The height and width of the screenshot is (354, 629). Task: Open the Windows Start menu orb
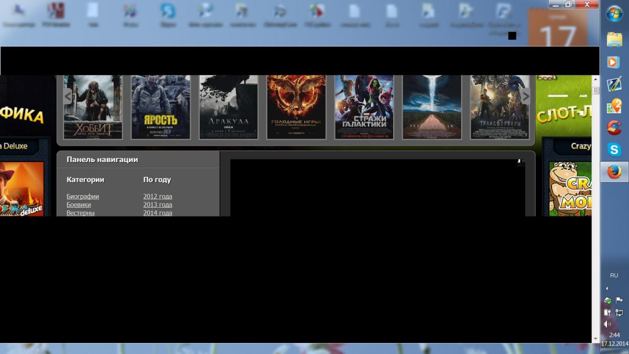[x=614, y=14]
